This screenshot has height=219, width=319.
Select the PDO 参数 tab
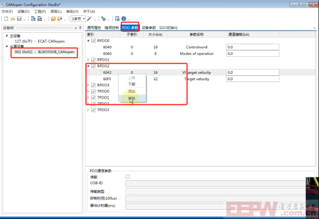tap(130, 28)
